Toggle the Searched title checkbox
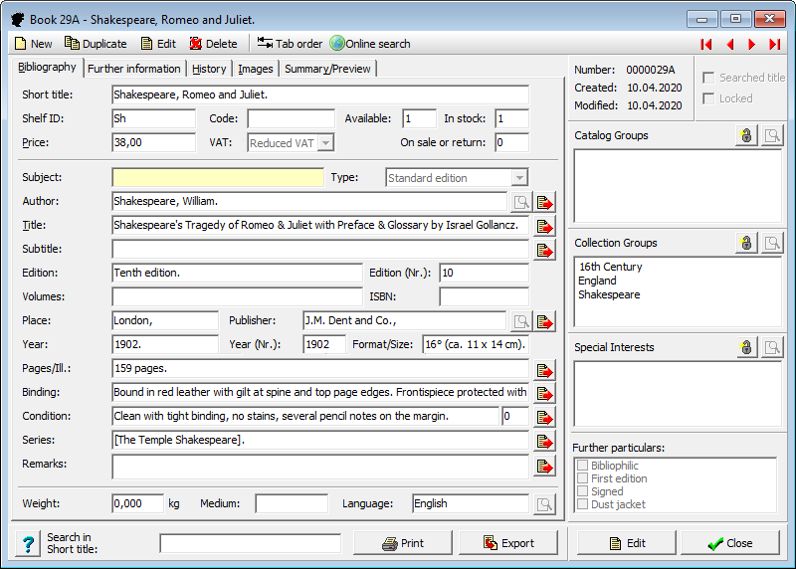The image size is (796, 569). (x=708, y=78)
